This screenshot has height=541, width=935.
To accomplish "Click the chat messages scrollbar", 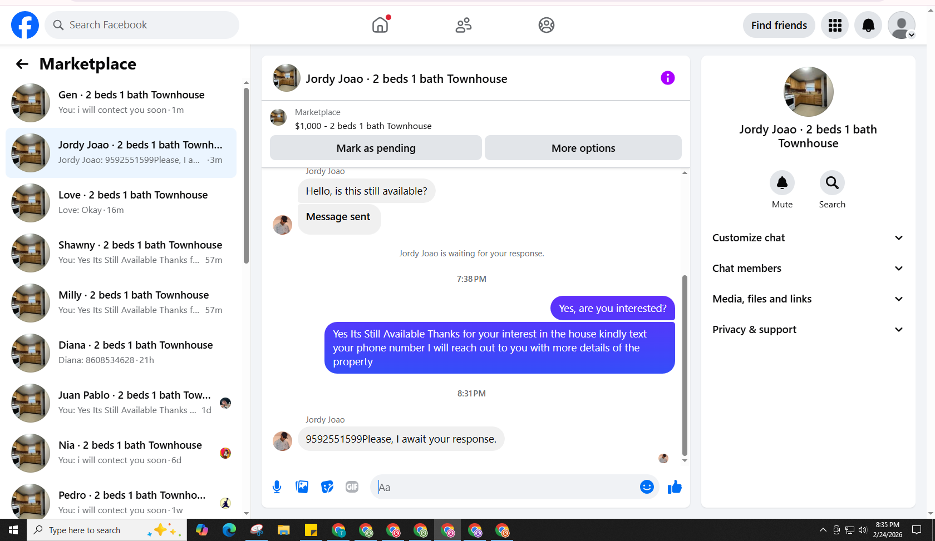I will [x=685, y=365].
